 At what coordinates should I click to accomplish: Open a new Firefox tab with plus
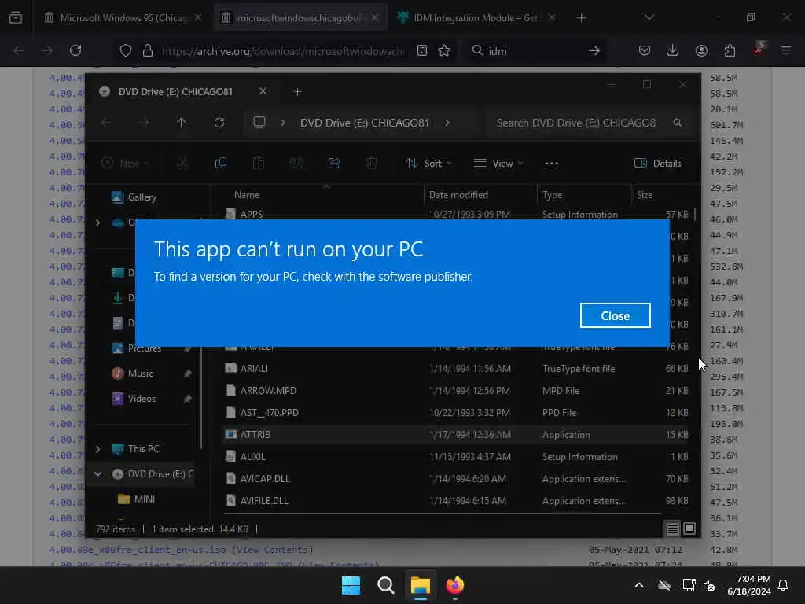tap(581, 17)
